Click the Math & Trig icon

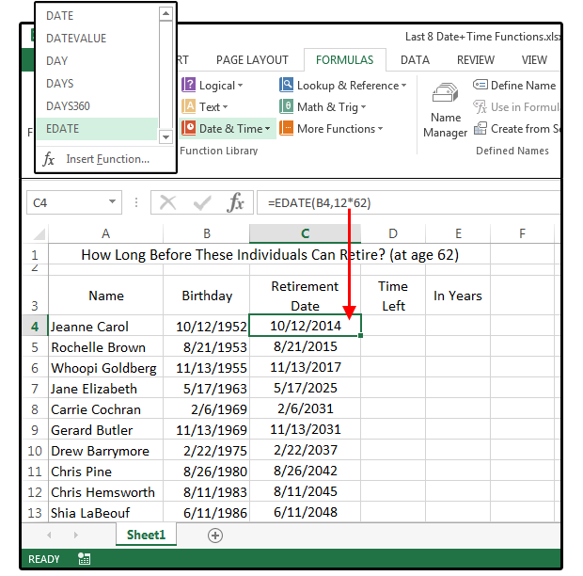(286, 106)
